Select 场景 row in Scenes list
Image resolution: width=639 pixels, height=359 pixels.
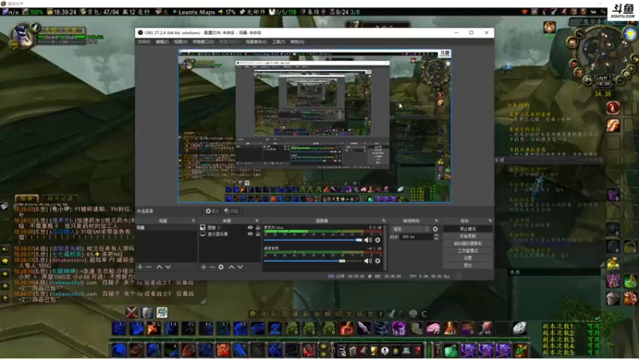click(166, 227)
